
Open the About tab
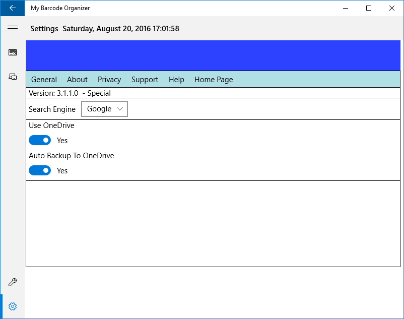click(x=77, y=79)
